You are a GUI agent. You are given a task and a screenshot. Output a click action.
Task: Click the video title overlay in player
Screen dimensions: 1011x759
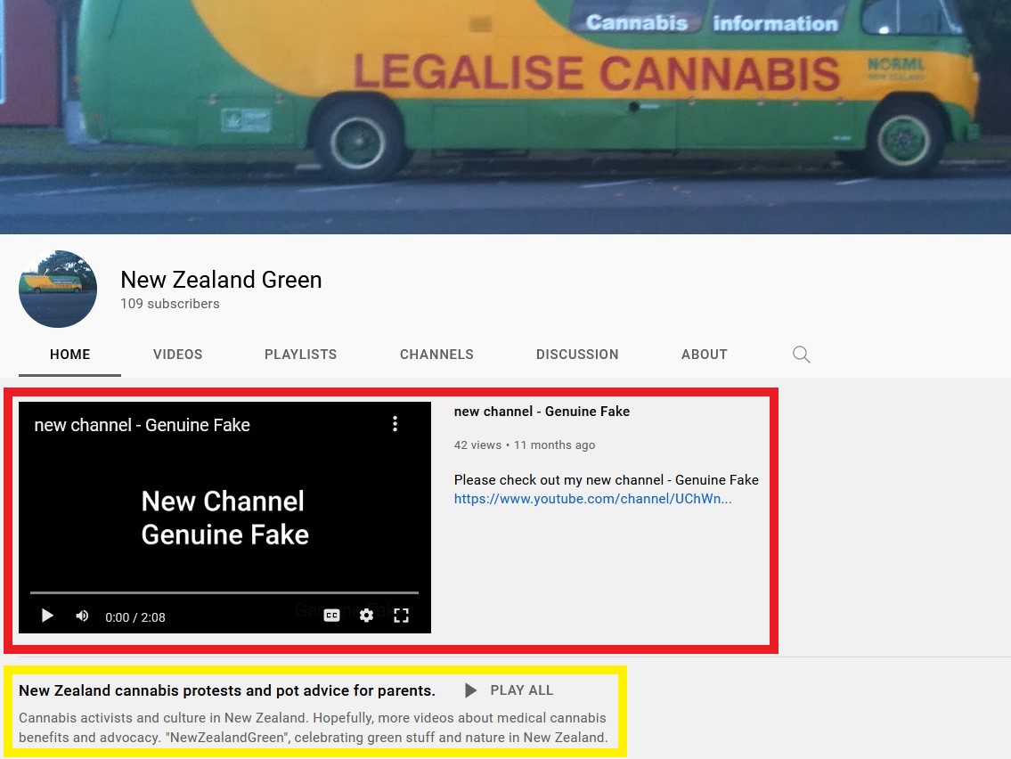142,425
